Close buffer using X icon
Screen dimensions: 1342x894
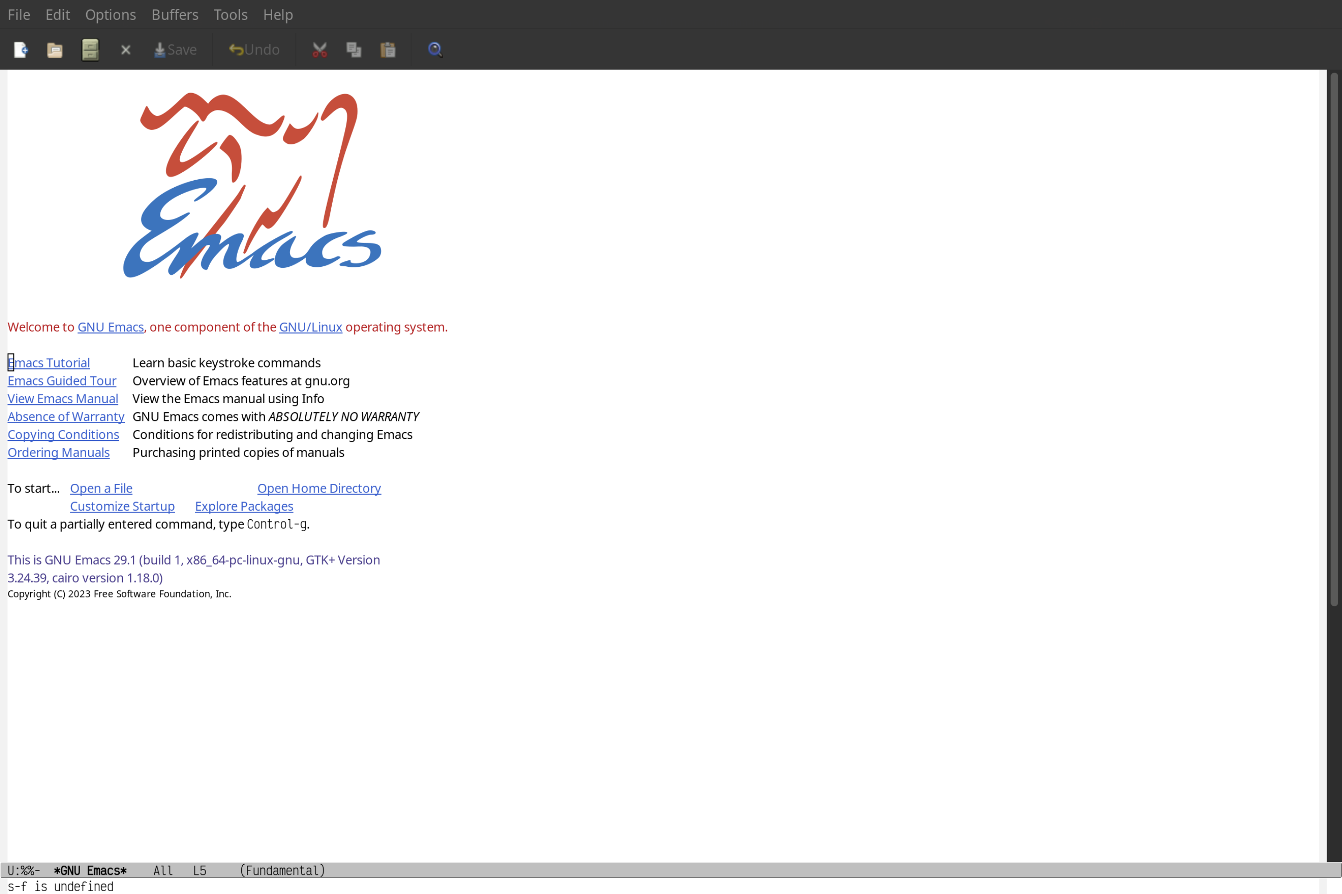coord(125,49)
